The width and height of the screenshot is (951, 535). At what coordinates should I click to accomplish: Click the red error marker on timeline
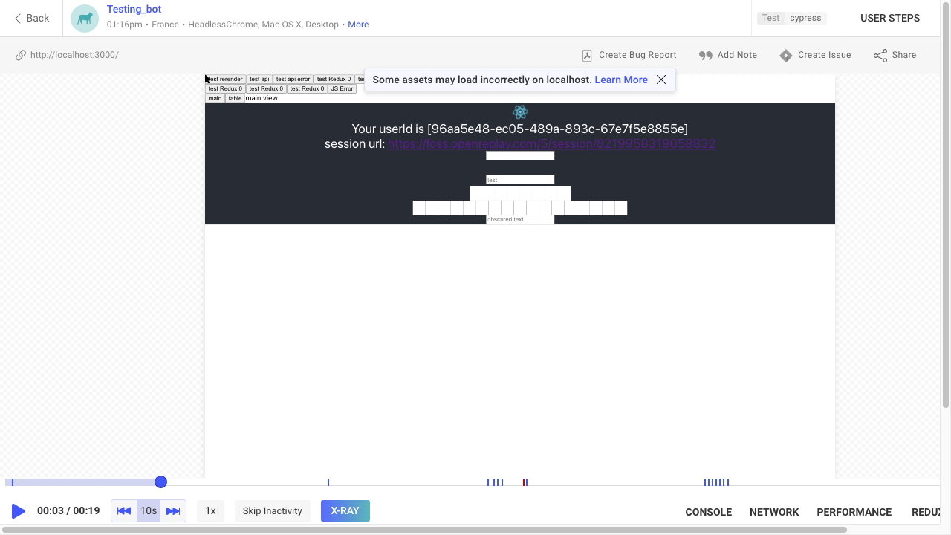tap(524, 482)
